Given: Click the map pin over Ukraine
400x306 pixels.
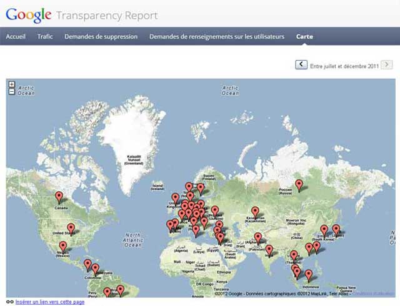Looking at the screenshot, I should (x=215, y=212).
